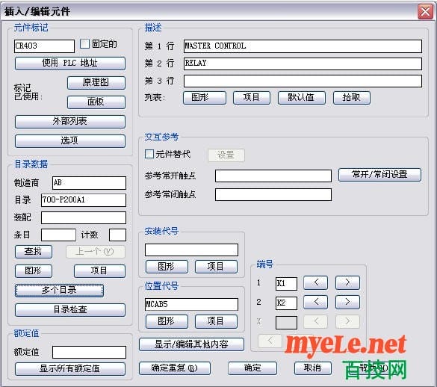This screenshot has width=437, height=387.
Task: Close the 插入/编辑元件 dialog
Action: point(425,12)
